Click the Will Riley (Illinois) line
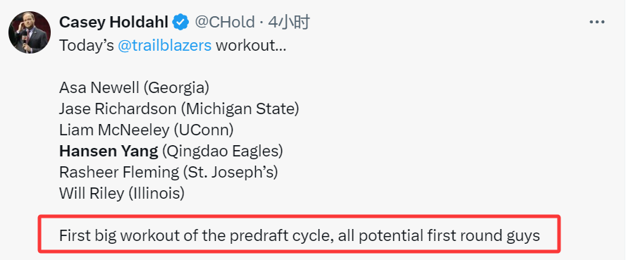The image size is (626, 260). click(122, 193)
